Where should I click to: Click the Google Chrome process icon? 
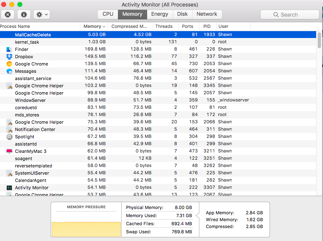pos(9,64)
